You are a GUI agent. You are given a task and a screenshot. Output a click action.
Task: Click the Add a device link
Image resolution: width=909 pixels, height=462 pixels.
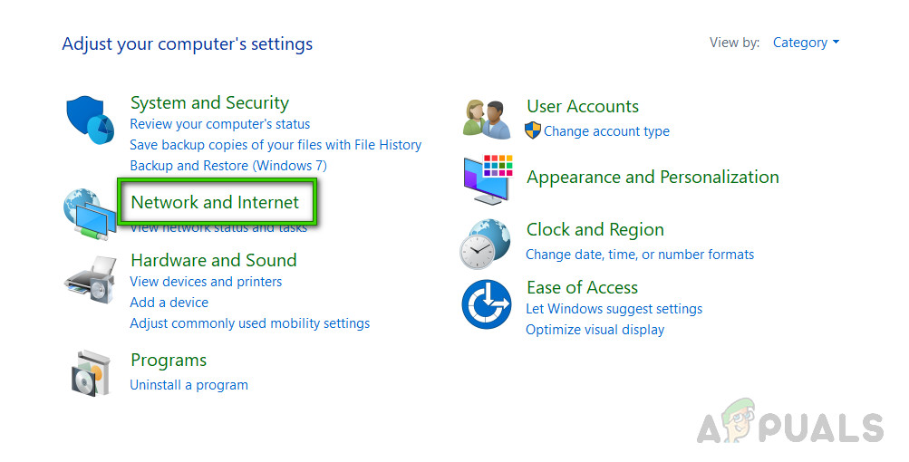point(169,303)
